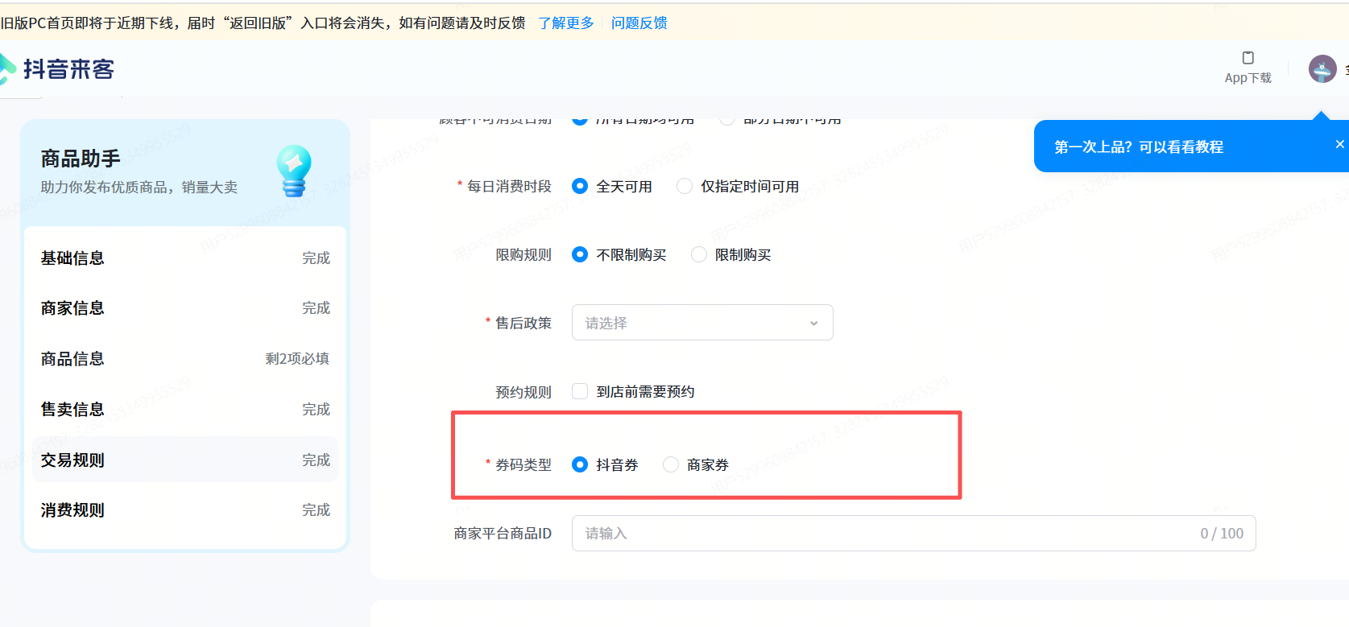Select 全天可用 radio option
The height and width of the screenshot is (627, 1349).
click(580, 187)
